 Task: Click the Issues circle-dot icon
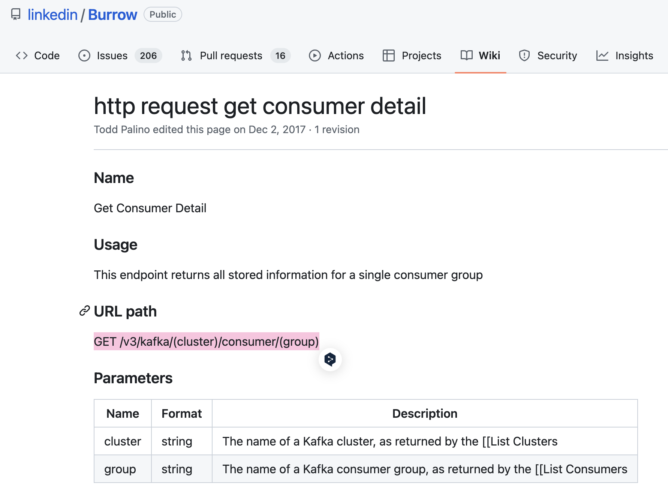pyautogui.click(x=84, y=55)
